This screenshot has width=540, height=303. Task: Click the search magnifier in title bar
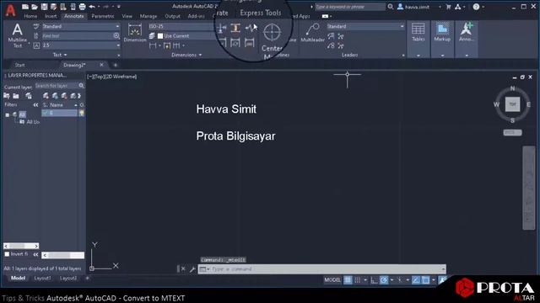coord(390,7)
